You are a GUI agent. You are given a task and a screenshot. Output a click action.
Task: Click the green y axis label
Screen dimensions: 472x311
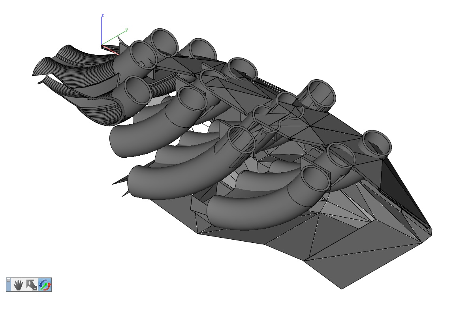[x=126, y=30]
